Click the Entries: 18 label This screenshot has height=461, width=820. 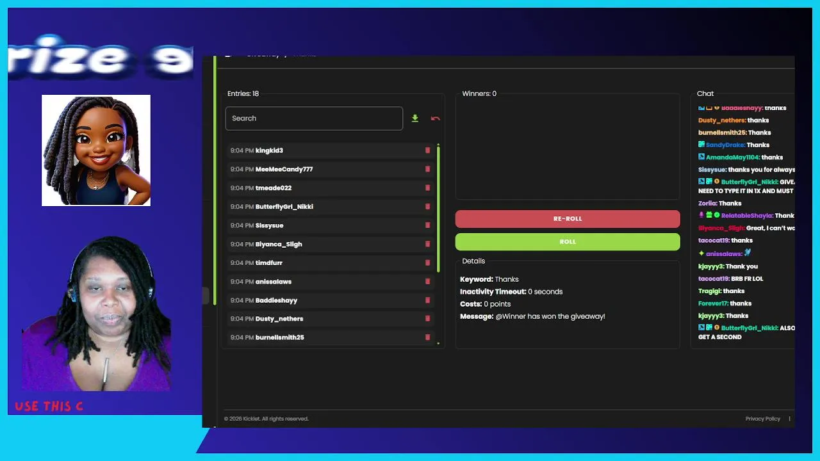[x=243, y=93]
